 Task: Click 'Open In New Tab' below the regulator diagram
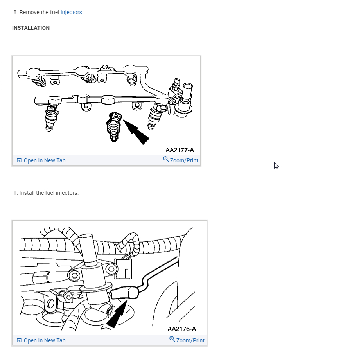[45, 340]
